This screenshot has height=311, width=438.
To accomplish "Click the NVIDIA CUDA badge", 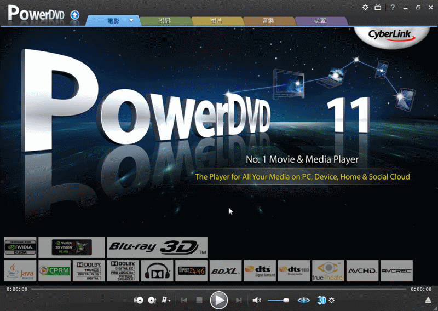I will click(x=20, y=247).
